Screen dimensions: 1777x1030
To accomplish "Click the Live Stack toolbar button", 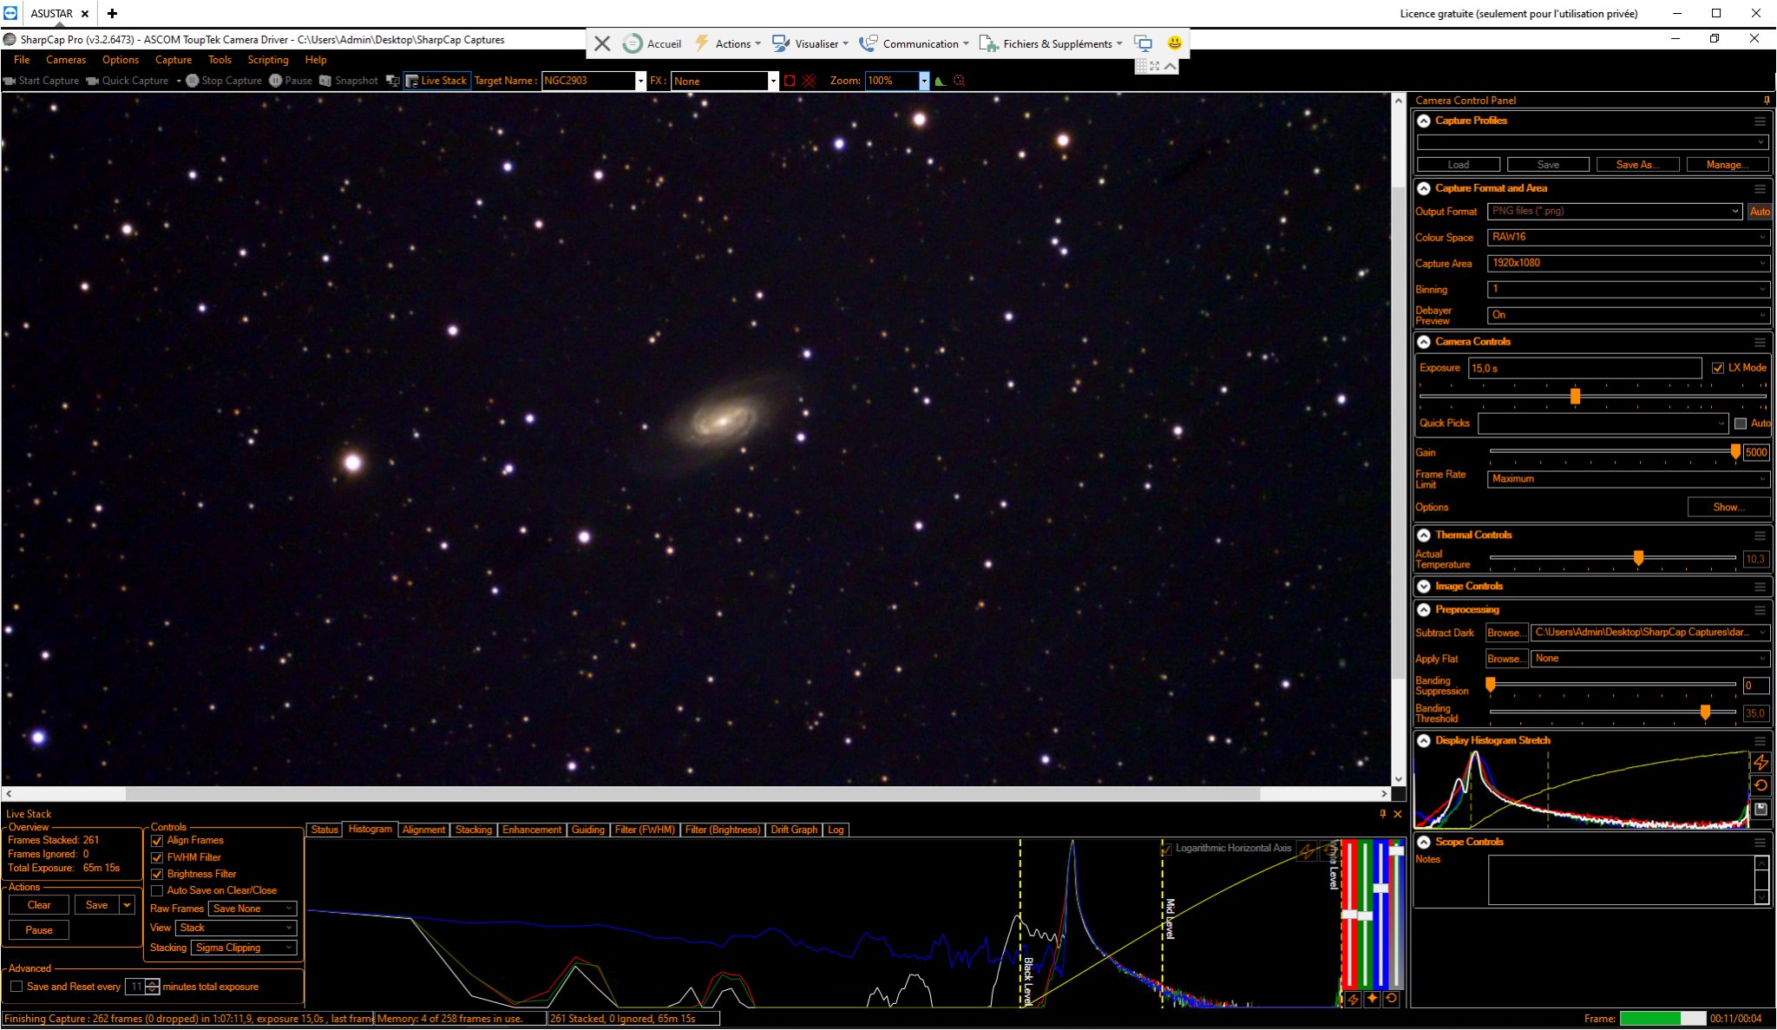I will click(436, 81).
